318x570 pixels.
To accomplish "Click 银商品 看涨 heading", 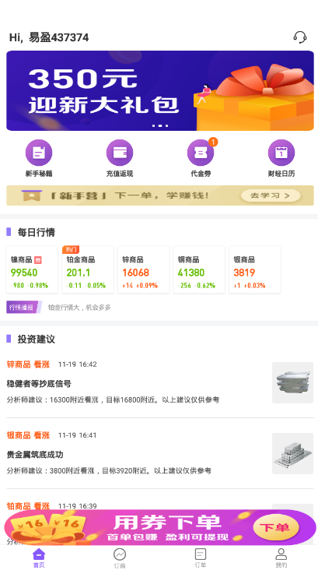I will [28, 435].
